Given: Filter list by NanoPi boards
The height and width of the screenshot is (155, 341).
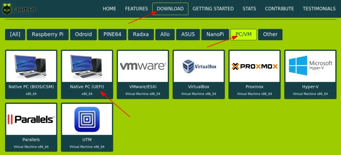Looking at the screenshot, I should [214, 34].
